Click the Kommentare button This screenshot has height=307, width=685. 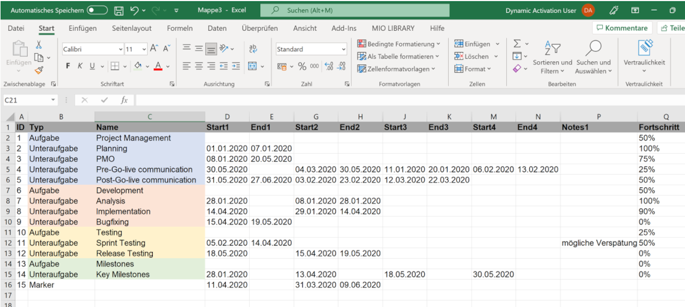coord(622,28)
